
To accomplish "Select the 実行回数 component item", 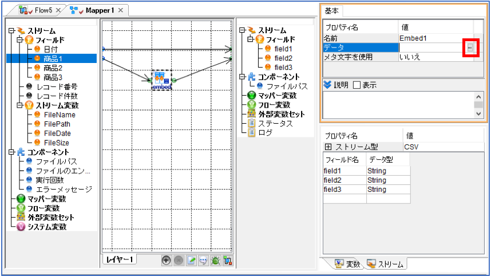I will pyautogui.click(x=50, y=180).
